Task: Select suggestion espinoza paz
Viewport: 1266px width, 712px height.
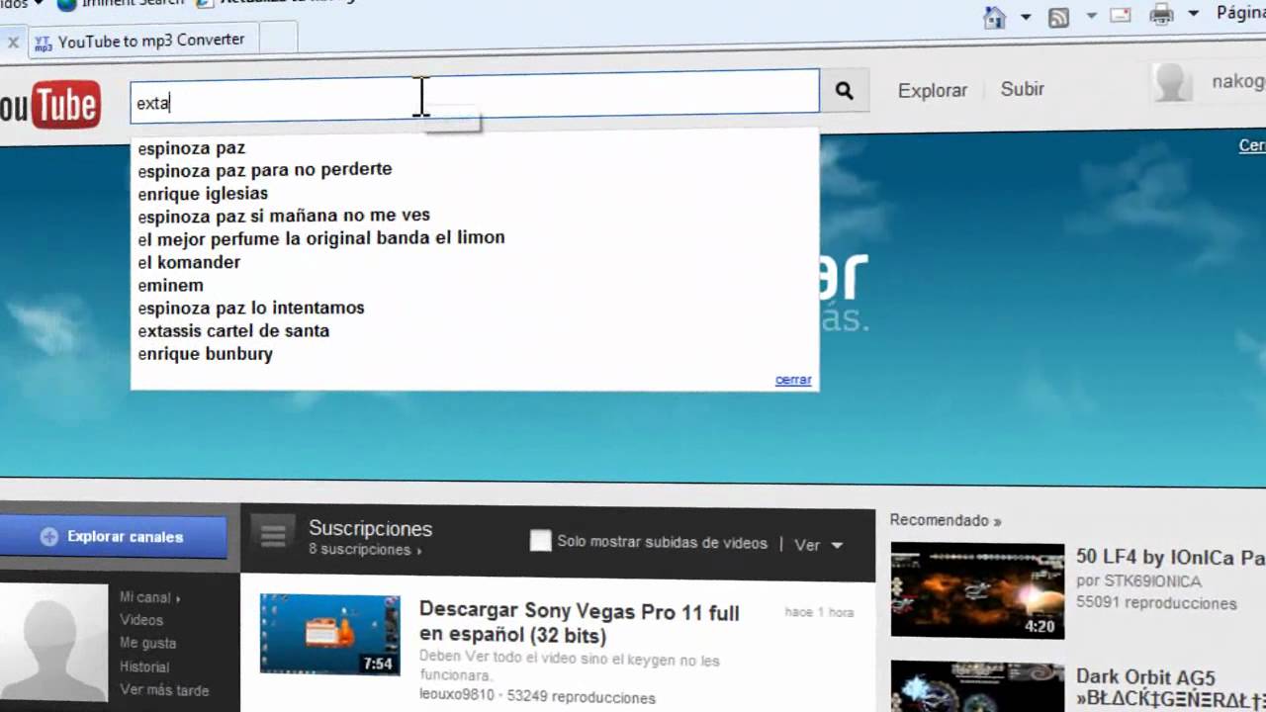Action: [x=192, y=148]
